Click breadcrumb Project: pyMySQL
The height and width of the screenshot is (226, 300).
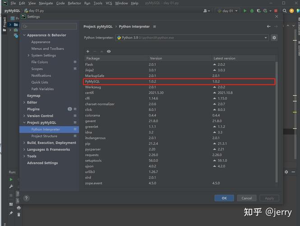coord(98,27)
